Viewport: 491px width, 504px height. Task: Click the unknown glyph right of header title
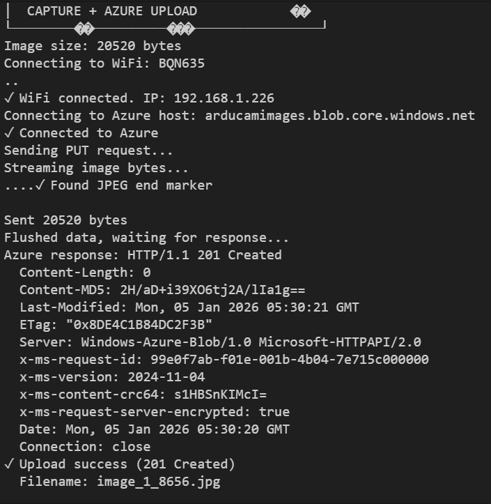point(300,11)
